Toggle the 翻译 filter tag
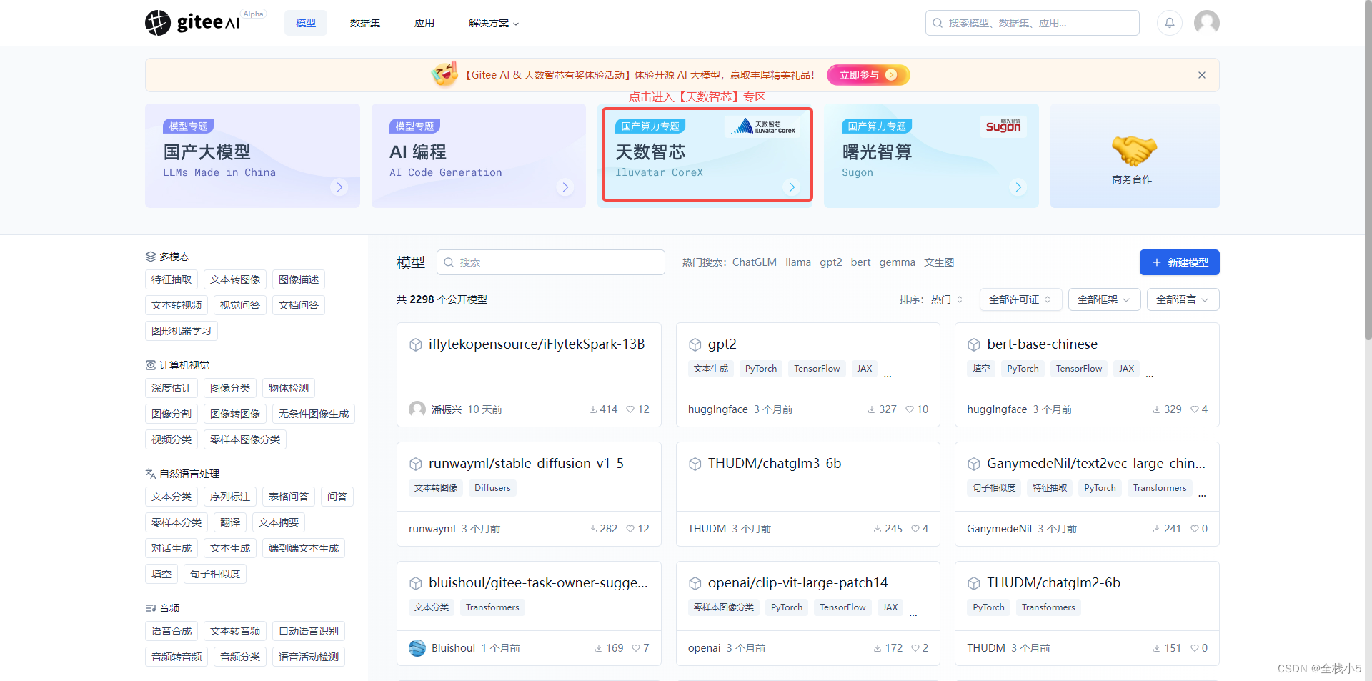1372x681 pixels. click(230, 522)
